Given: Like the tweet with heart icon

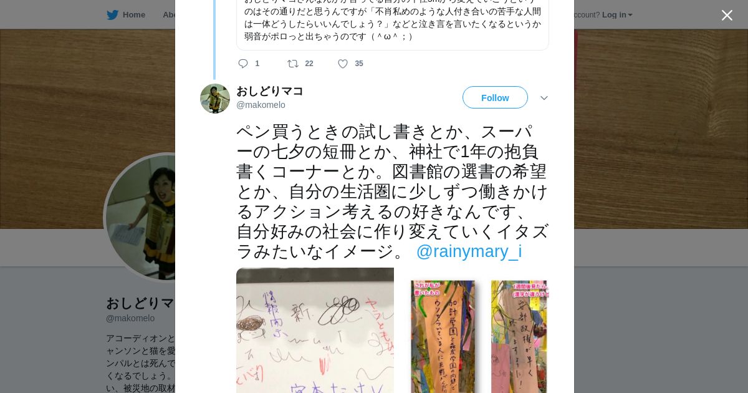Looking at the screenshot, I should coord(343,64).
